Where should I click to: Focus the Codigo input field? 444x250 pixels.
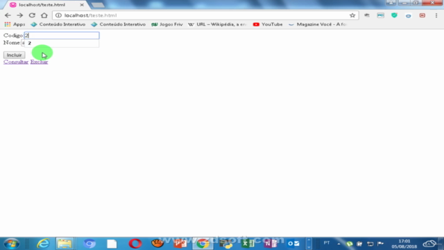[62, 35]
